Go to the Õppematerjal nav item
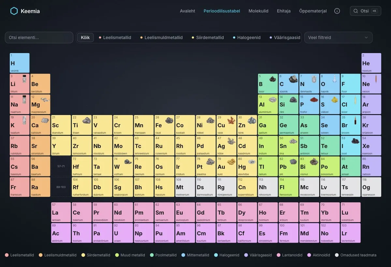 (x=313, y=11)
